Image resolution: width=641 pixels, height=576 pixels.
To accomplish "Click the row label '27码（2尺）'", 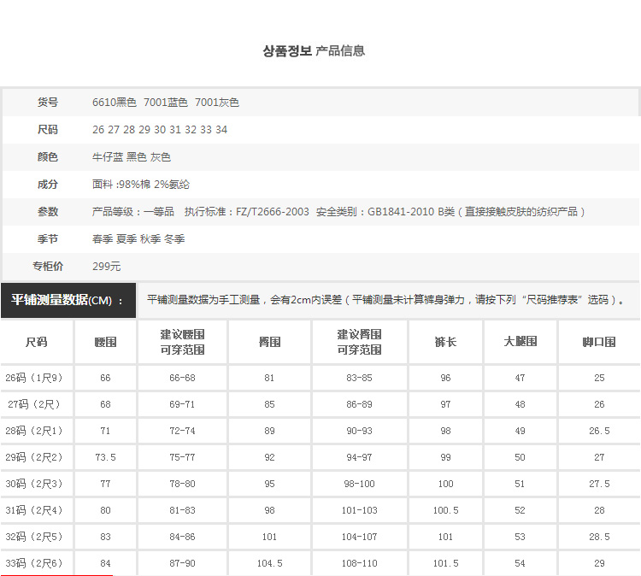I will (34, 404).
